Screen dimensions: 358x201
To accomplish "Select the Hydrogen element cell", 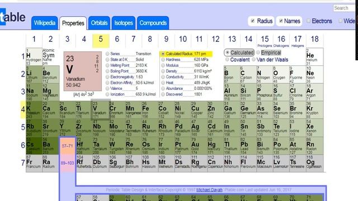I will pos(34,57).
